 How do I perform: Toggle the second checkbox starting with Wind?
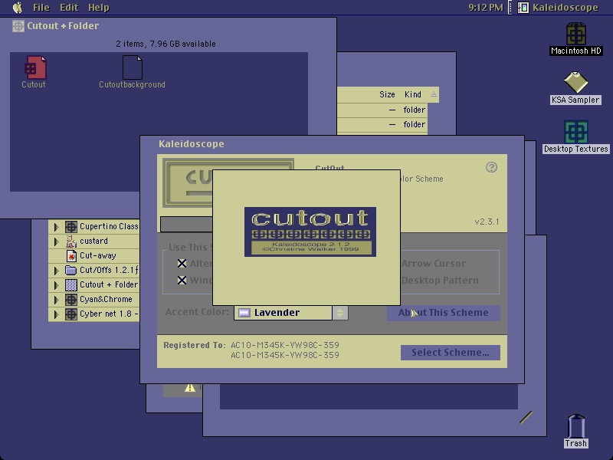[182, 280]
